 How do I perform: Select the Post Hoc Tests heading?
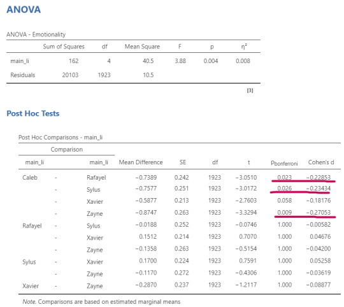[x=33, y=113]
